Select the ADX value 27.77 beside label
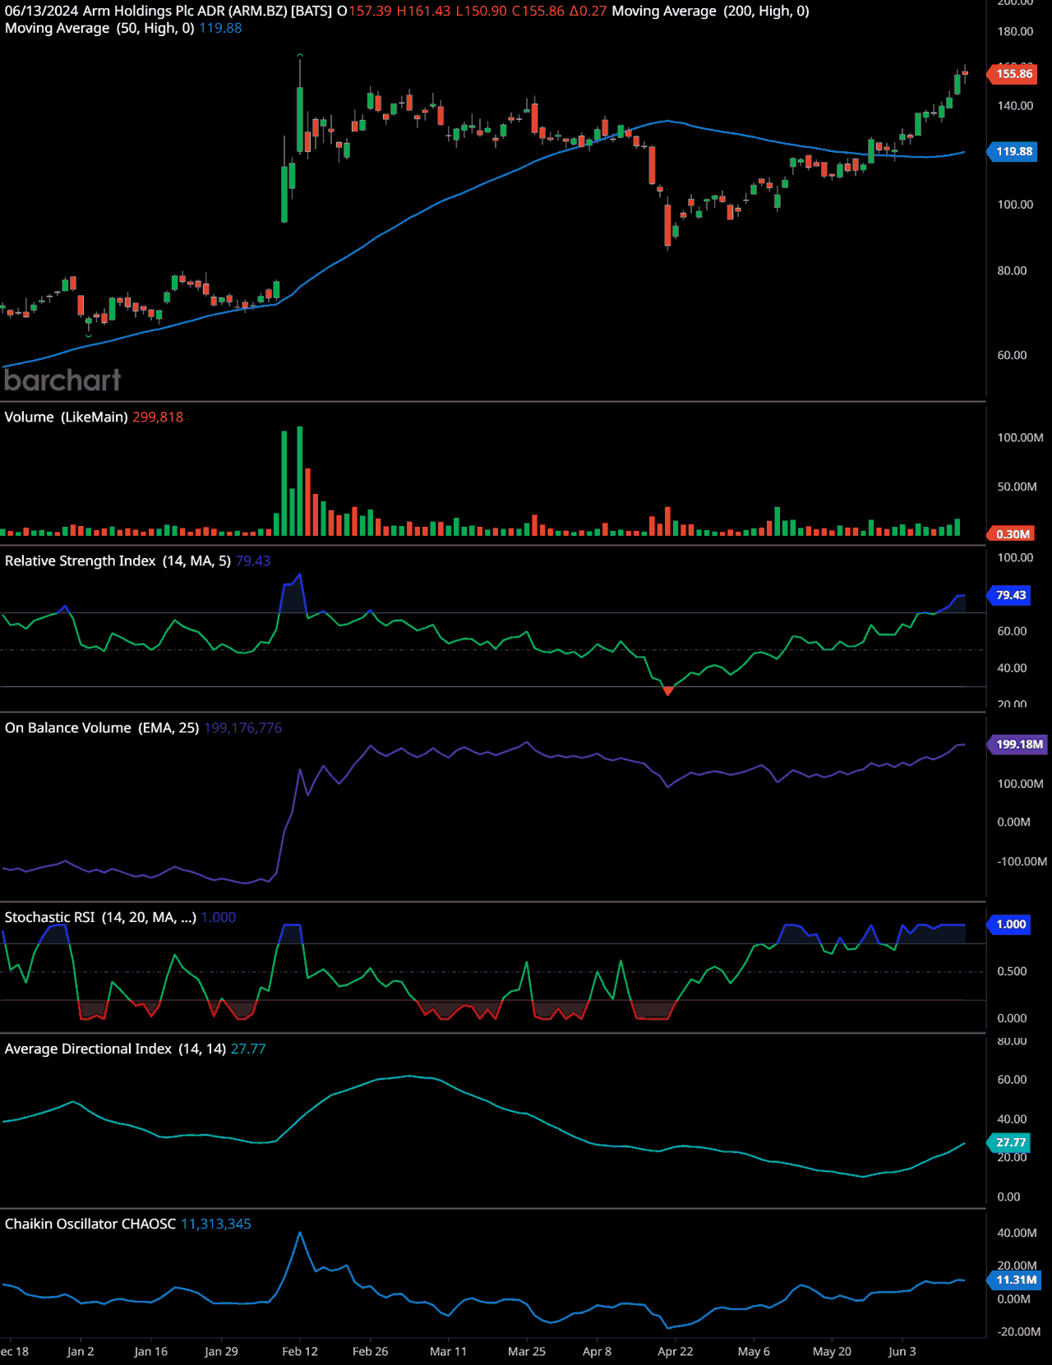Image resolution: width=1052 pixels, height=1365 pixels. pyautogui.click(x=248, y=1049)
